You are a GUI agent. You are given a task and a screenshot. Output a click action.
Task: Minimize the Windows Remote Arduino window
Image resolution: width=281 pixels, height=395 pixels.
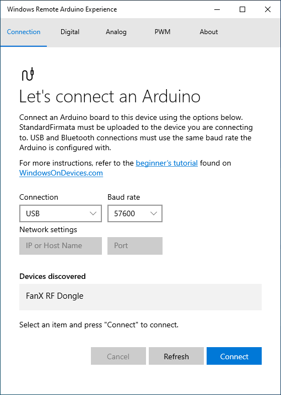click(x=217, y=9)
